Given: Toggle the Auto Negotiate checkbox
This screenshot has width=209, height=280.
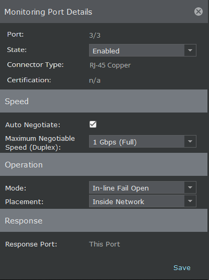Looking at the screenshot, I should tap(93, 124).
